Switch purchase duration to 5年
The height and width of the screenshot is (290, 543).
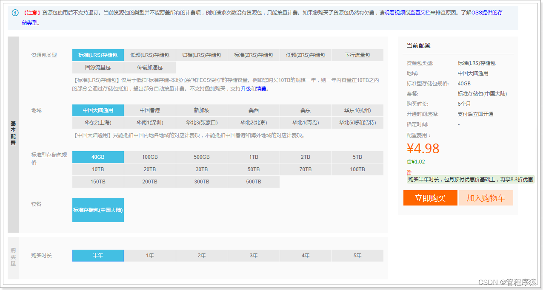357,255
